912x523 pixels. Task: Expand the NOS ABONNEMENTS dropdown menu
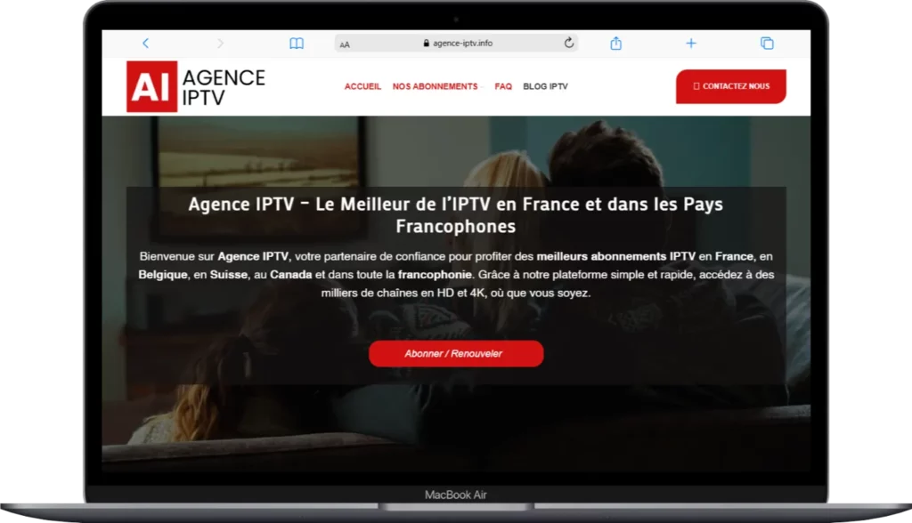tap(435, 86)
